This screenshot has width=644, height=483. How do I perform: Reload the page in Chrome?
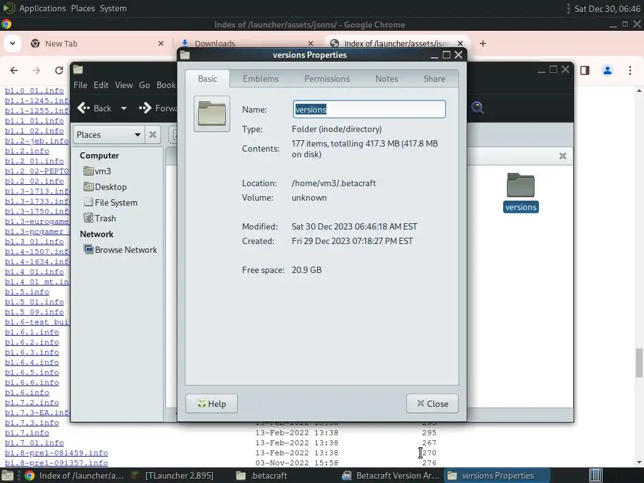59,70
